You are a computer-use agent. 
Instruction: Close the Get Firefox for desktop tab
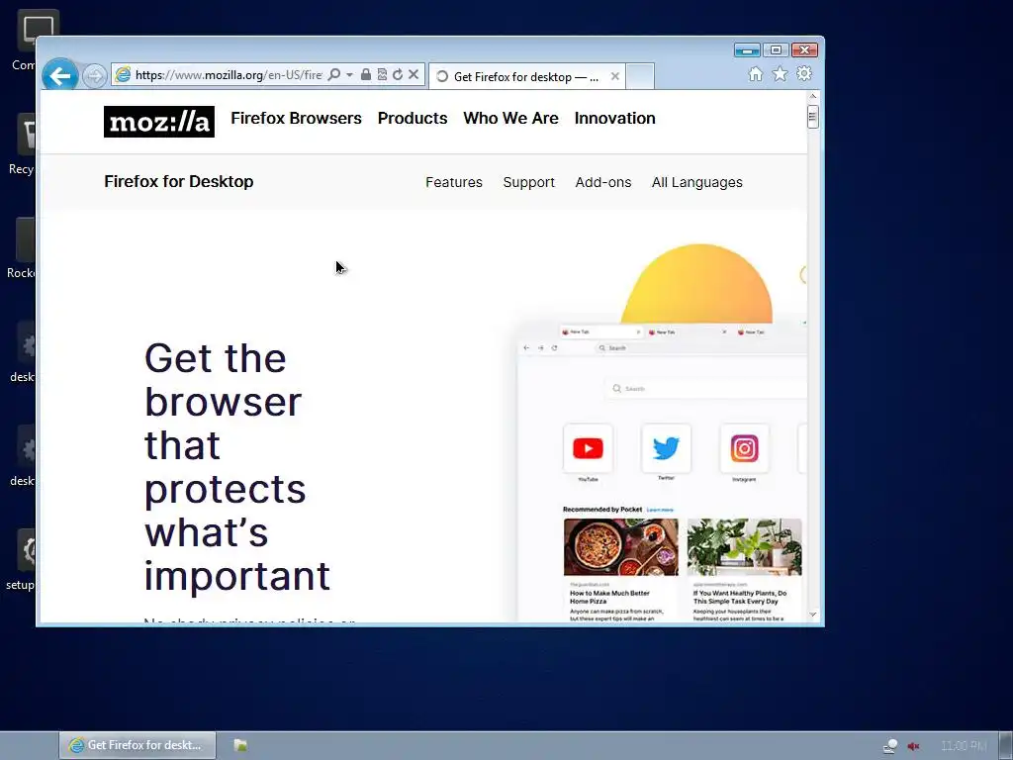(x=615, y=77)
